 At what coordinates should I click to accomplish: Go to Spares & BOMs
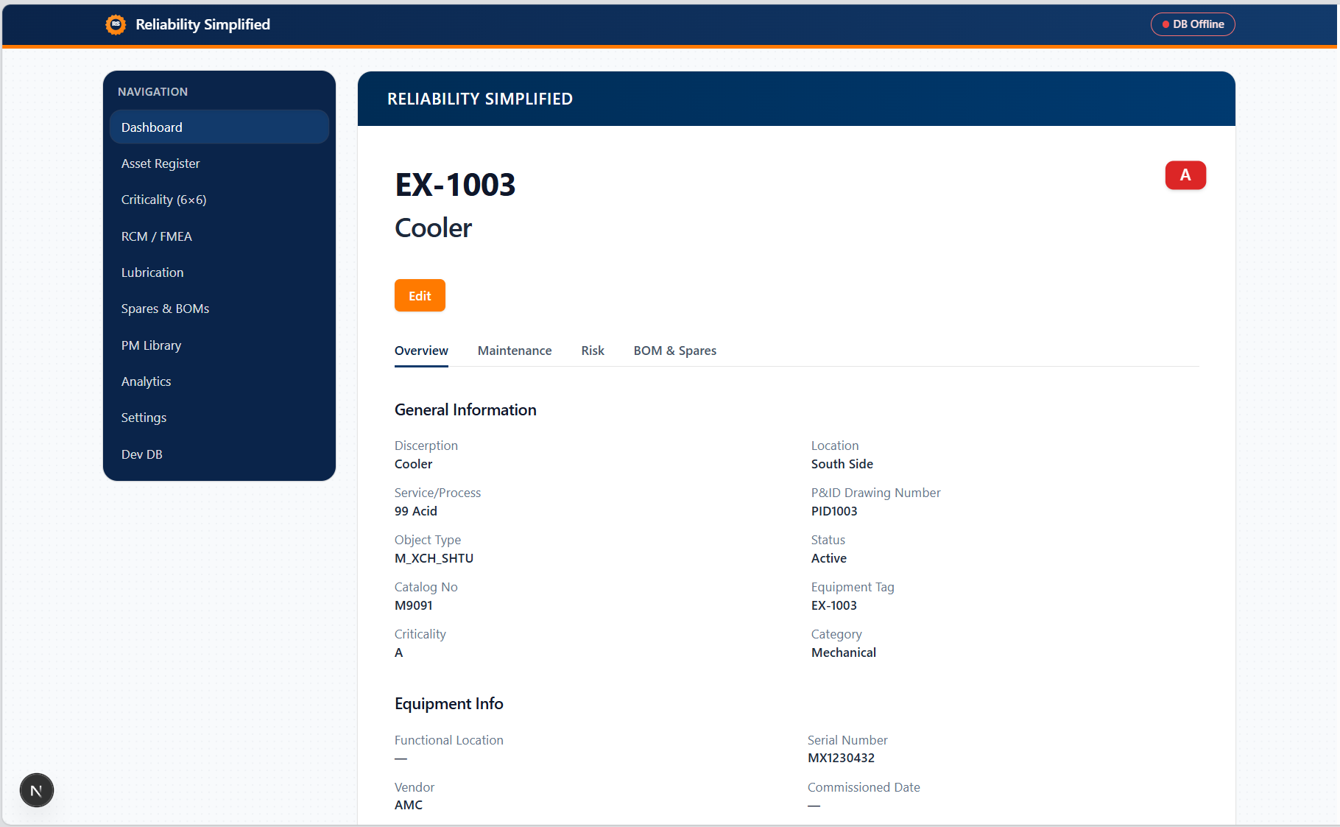pyautogui.click(x=165, y=309)
